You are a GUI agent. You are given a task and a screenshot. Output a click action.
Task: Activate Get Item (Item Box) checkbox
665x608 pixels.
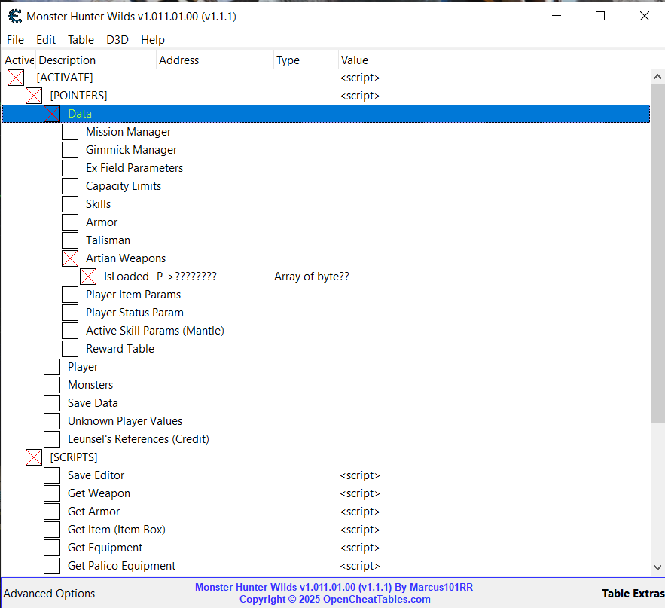(52, 530)
